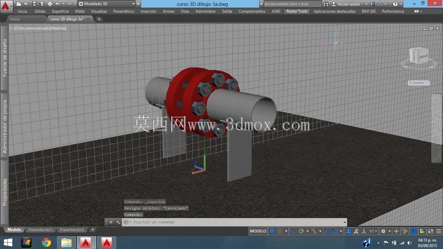Image resolution: width=443 pixels, height=249 pixels.
Task: Toggle isometric drafting in status bar
Action: pyautogui.click(x=314, y=231)
